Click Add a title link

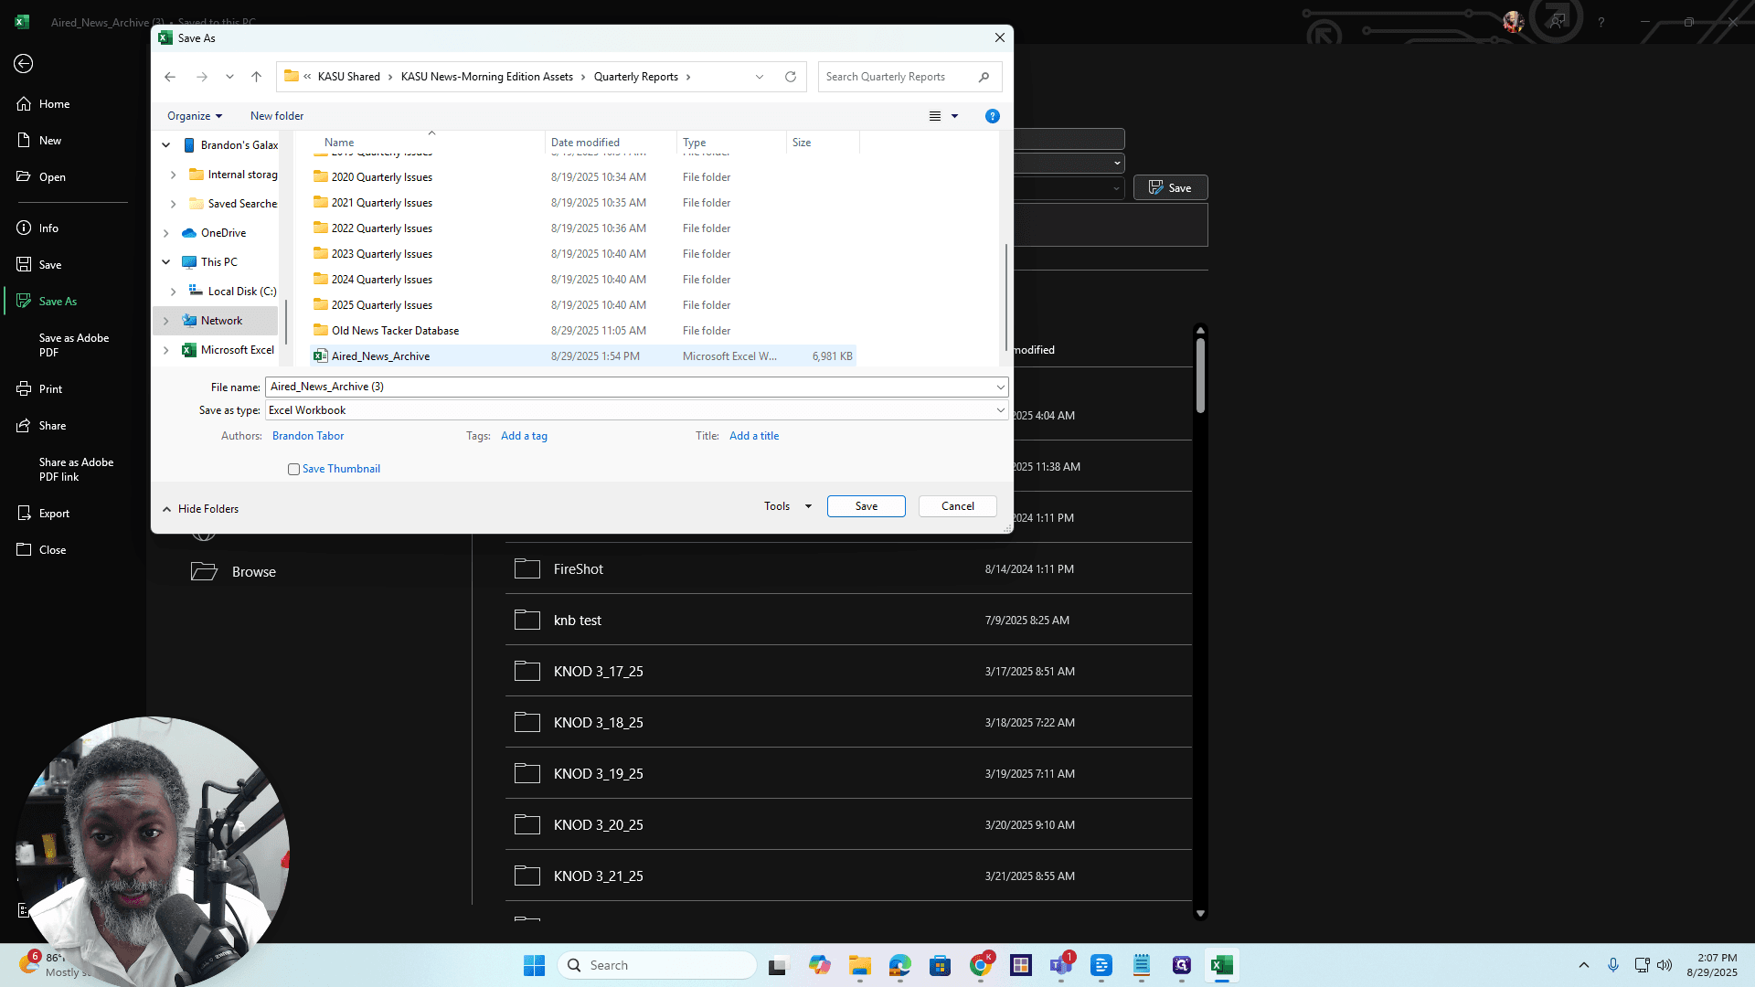(754, 436)
